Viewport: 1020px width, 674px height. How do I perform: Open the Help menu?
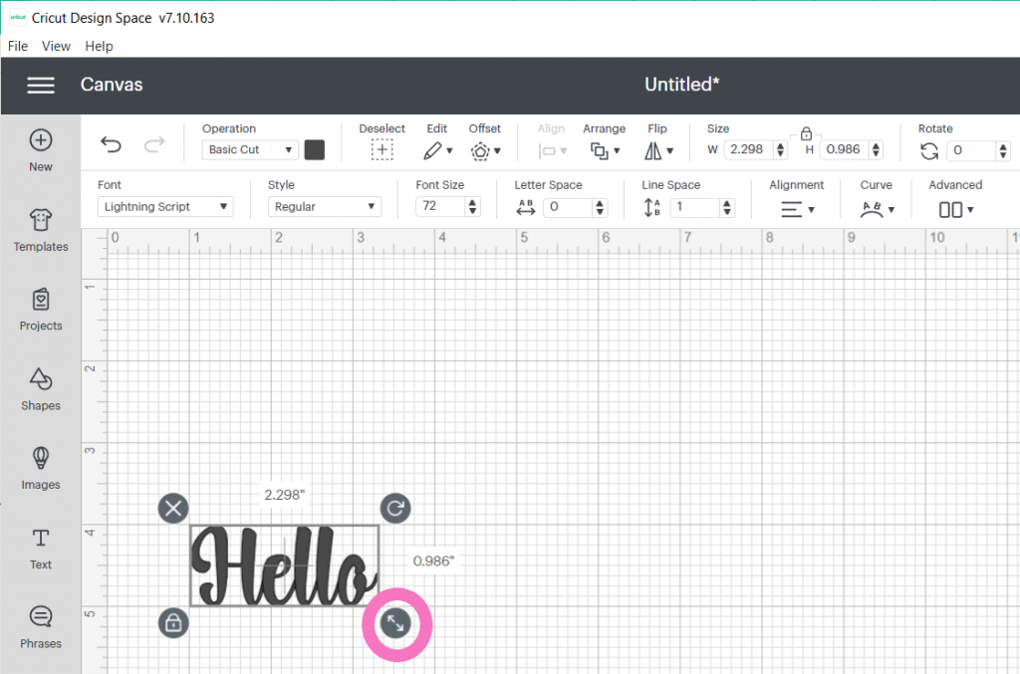point(99,46)
